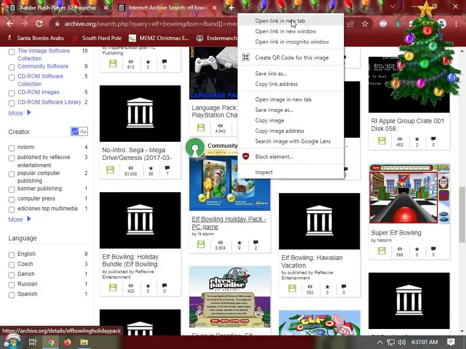Viewport: 466px width, 349px height.
Task: Close the Adobe Flash Player 32 Projector tab
Action: [x=106, y=8]
